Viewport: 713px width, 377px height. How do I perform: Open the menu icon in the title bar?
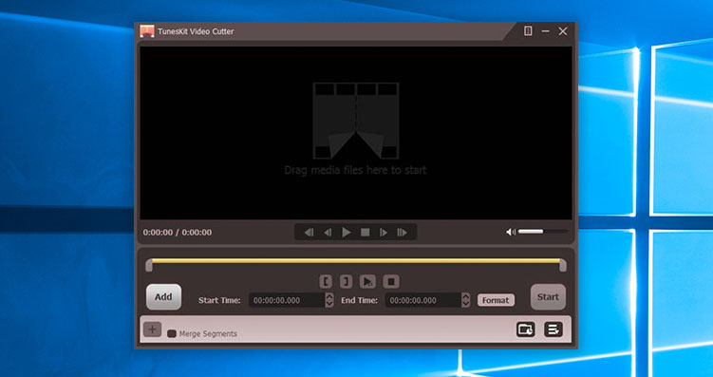[528, 31]
